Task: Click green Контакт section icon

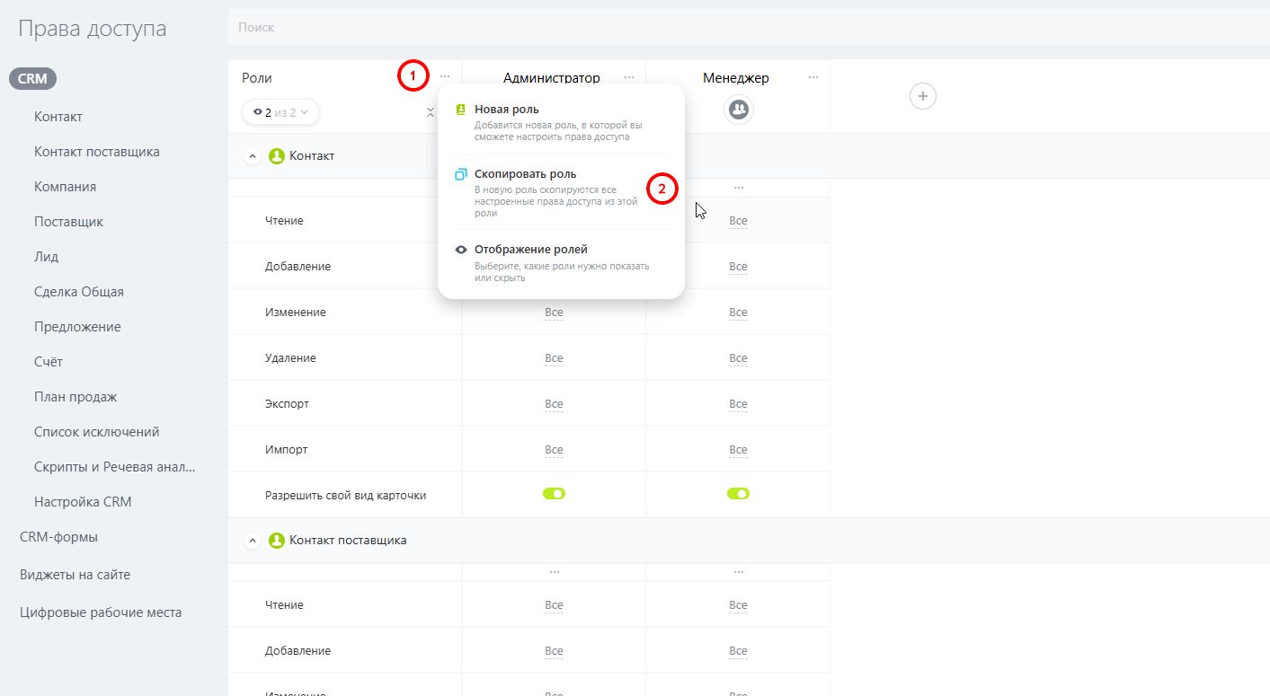Action: tap(277, 156)
